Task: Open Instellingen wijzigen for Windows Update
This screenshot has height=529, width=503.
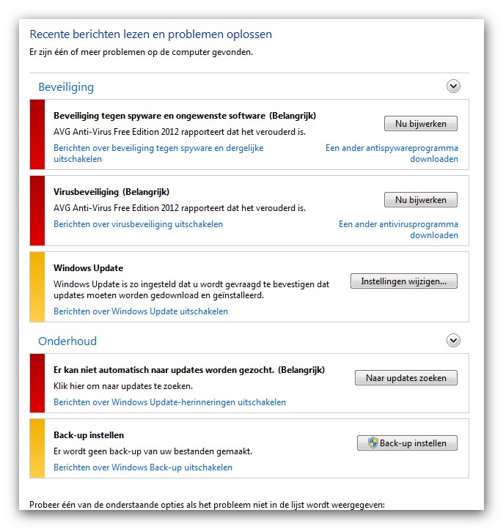Action: [404, 281]
